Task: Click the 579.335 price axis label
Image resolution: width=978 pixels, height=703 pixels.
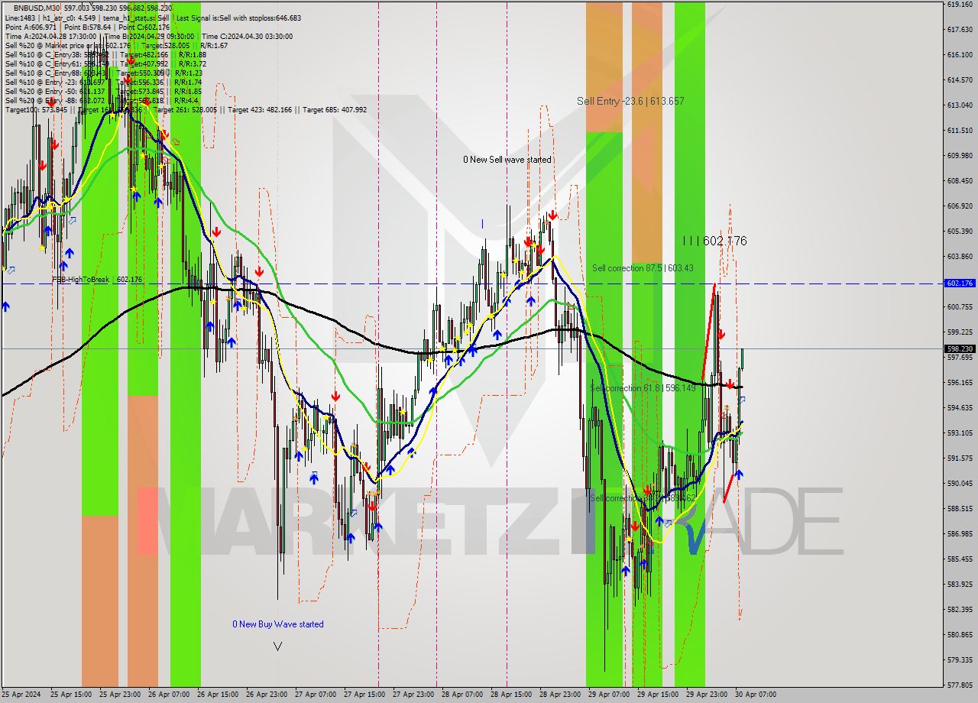Action: click(x=960, y=659)
